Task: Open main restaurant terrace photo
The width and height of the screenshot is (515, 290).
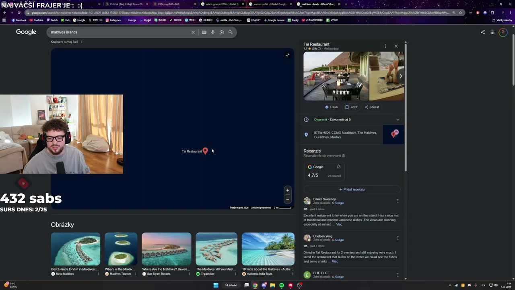Action: [336, 76]
